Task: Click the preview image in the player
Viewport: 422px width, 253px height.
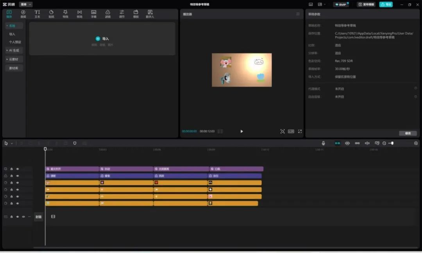Action: coord(242,70)
